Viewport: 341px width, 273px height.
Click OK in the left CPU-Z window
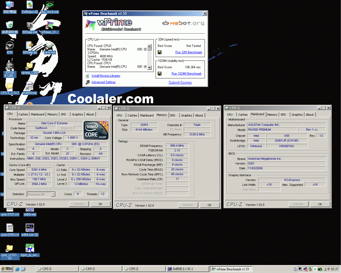(x=100, y=204)
